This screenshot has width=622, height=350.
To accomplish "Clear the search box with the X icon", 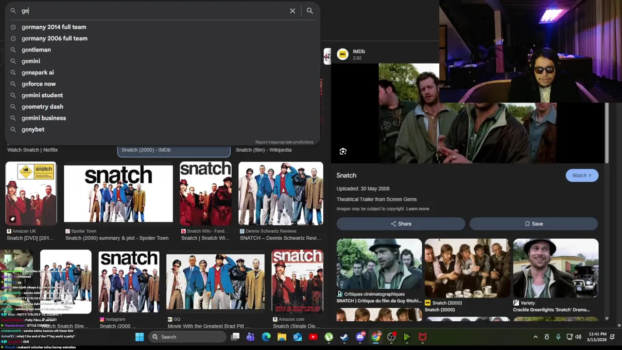I will pos(293,11).
